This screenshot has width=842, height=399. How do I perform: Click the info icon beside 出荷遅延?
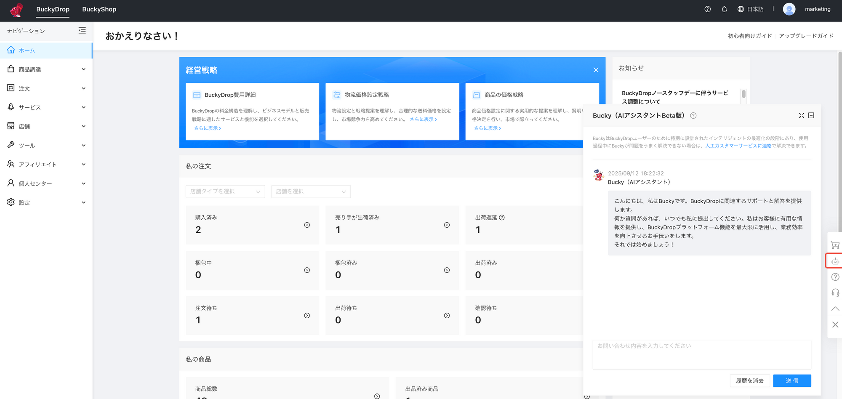(x=502, y=218)
